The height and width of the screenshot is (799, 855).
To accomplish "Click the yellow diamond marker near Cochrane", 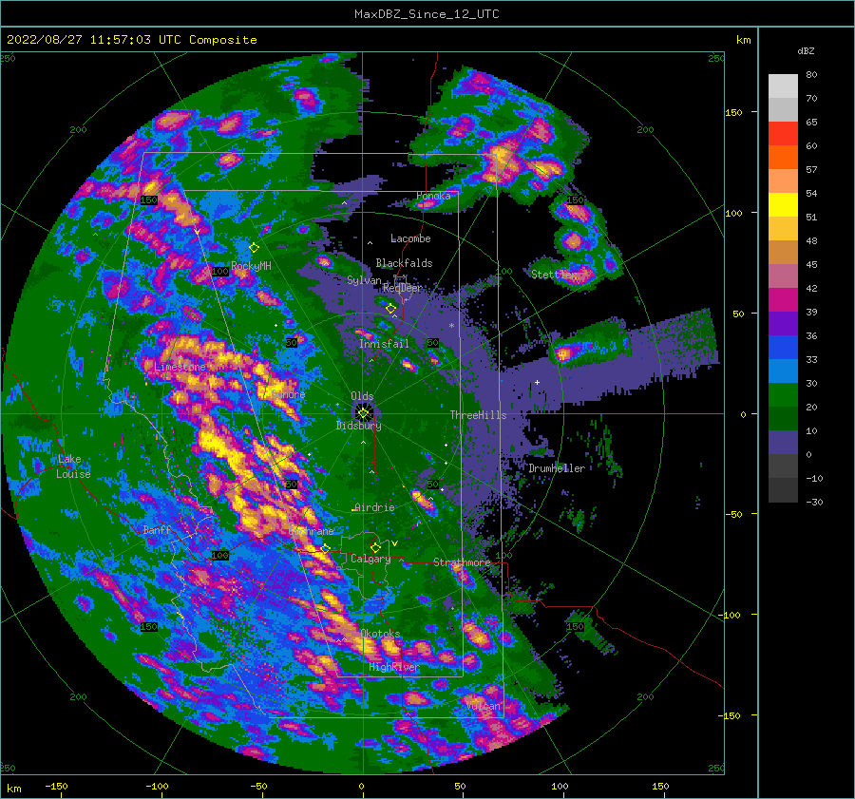I will click(x=326, y=548).
